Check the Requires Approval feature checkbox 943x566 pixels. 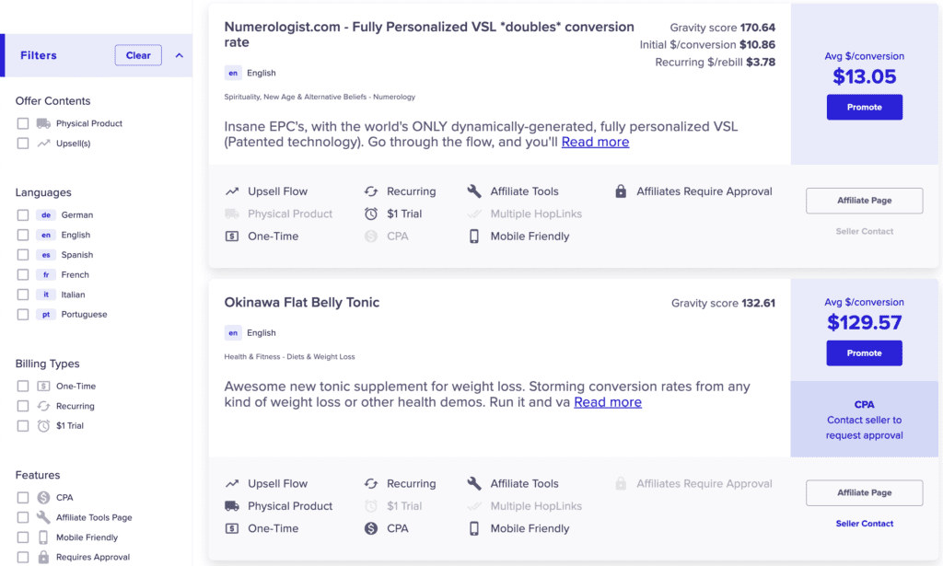click(x=23, y=557)
